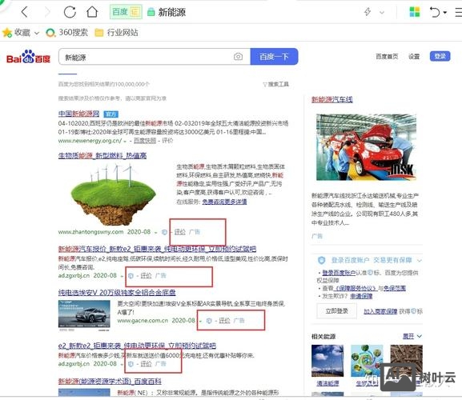The image size is (462, 400).
Task: Open the 360搜索 bookmark
Action: tap(67, 32)
